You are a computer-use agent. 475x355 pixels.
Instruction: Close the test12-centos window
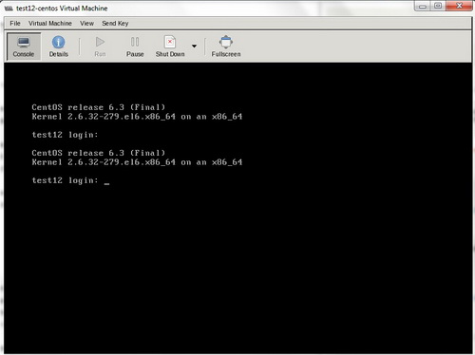tap(459, 6)
